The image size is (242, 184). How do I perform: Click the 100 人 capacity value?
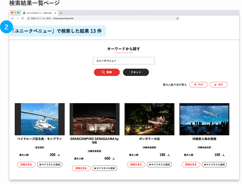click(219, 155)
